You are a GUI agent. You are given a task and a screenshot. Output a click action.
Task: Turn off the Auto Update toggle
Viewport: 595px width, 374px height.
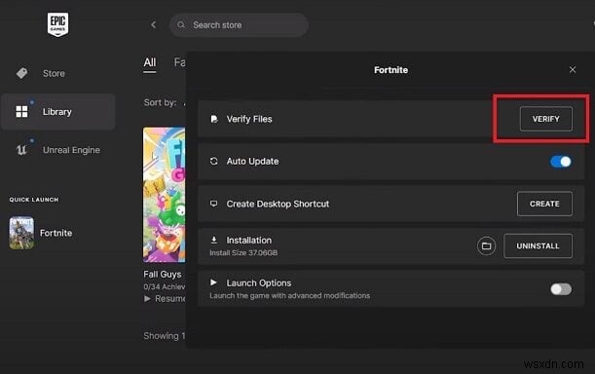point(561,162)
